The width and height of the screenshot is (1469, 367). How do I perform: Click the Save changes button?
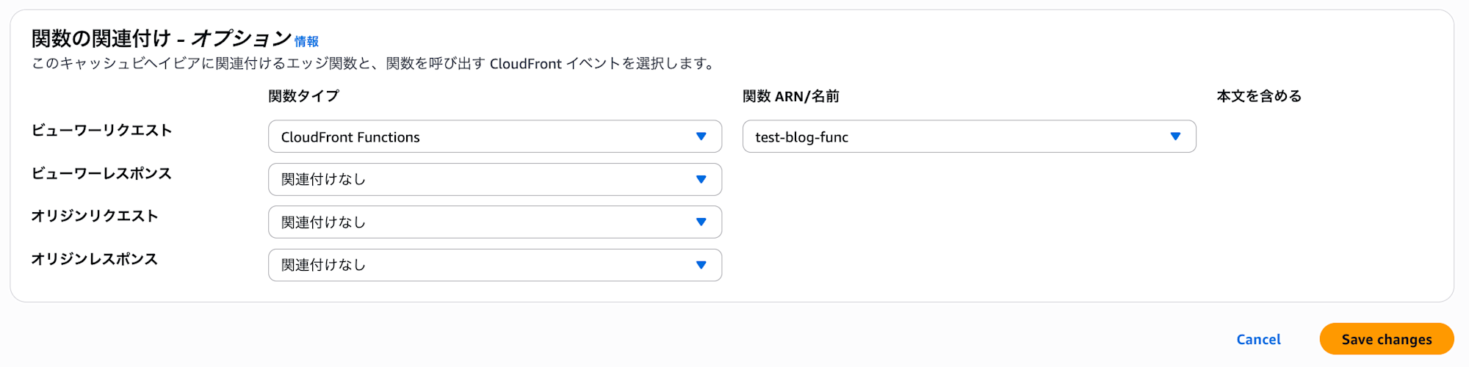click(1386, 339)
